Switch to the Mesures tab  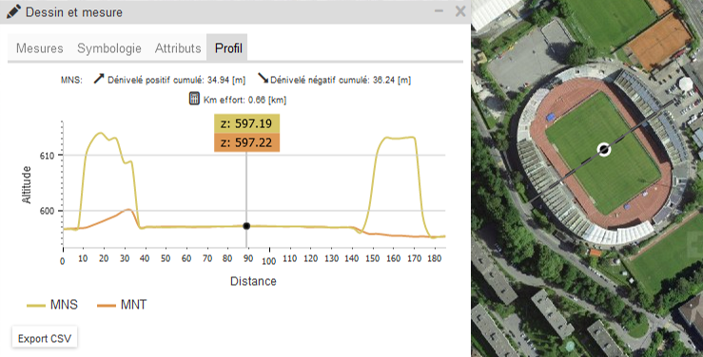[x=39, y=47]
